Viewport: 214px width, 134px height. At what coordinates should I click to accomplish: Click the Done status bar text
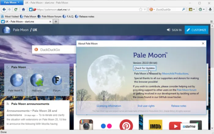(4, 132)
